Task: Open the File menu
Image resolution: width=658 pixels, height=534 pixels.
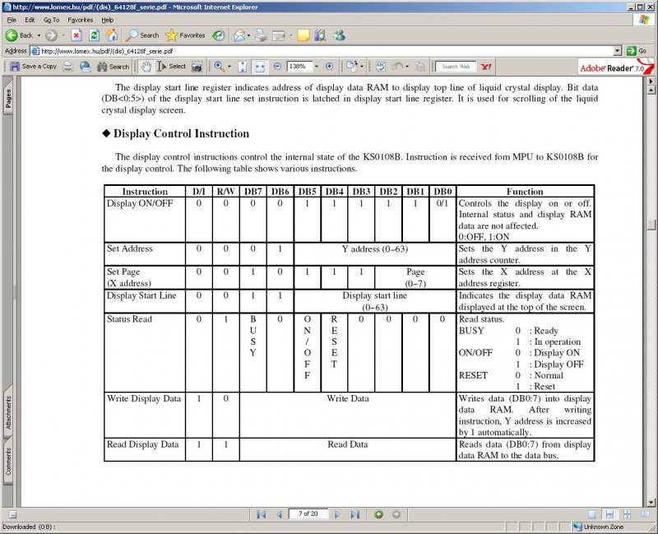Action: coord(12,20)
